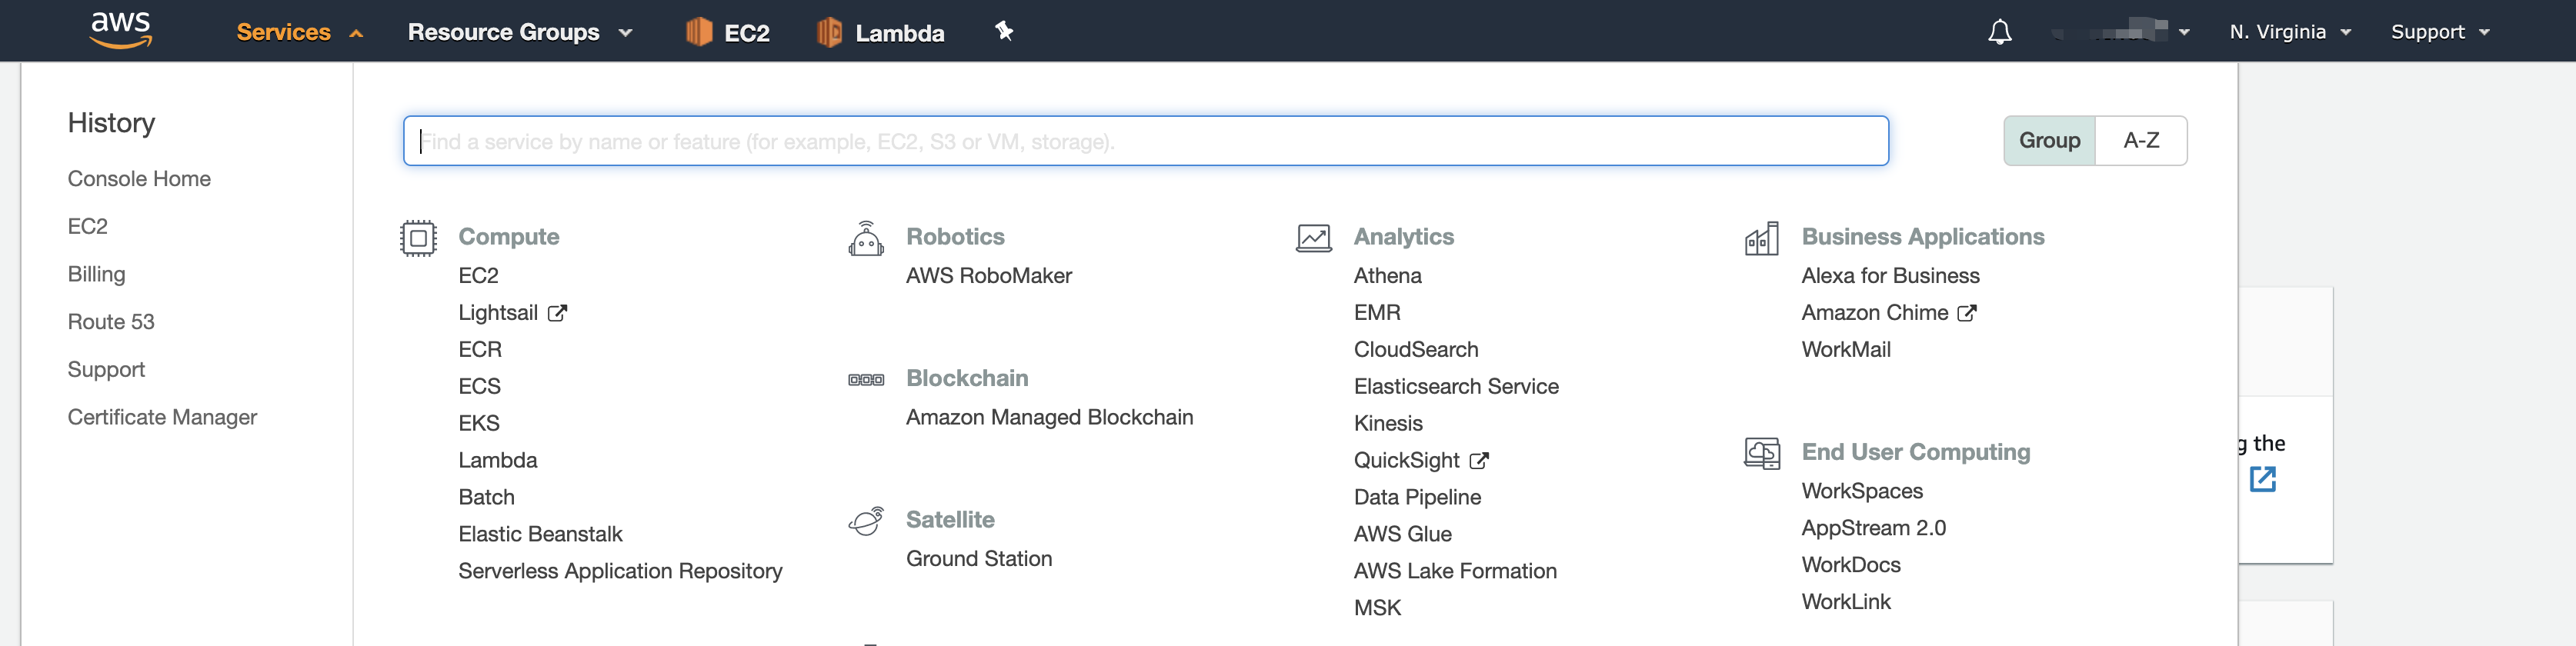Switch the service view to A-Z
2576x646 pixels.
[x=2141, y=141]
